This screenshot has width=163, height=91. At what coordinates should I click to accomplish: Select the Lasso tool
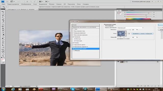[x=3, y=16]
